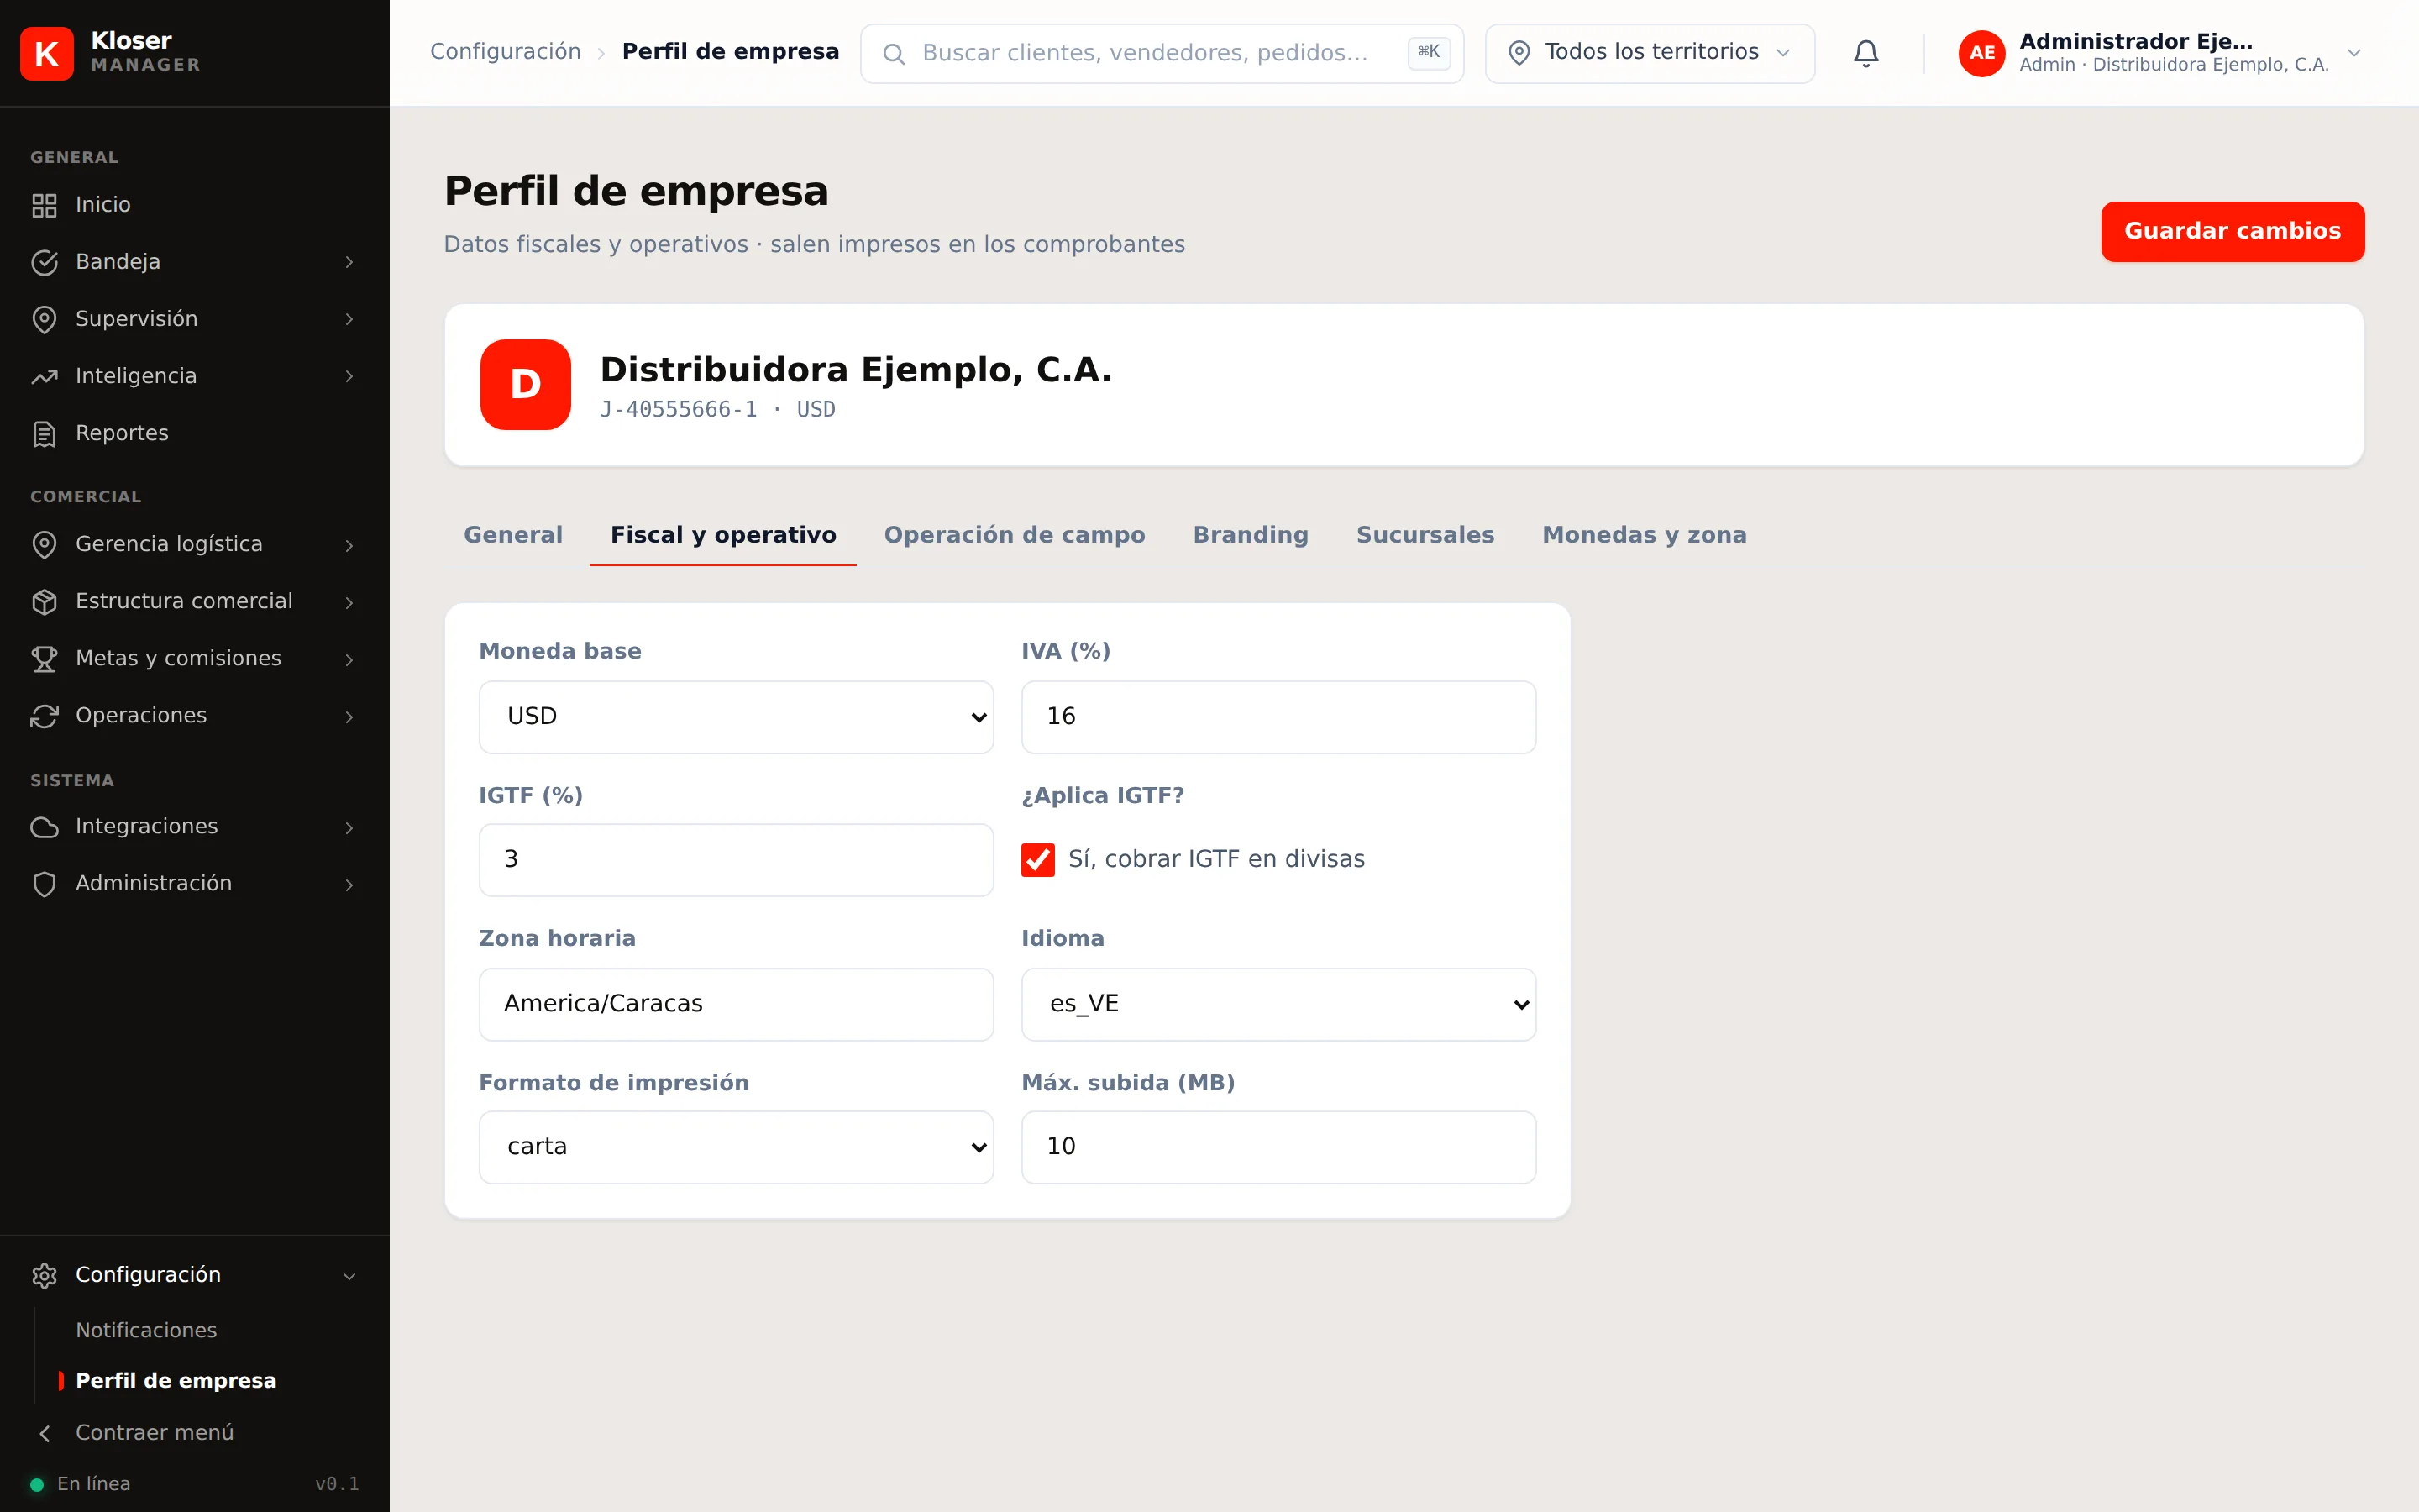Viewport: 2419px width, 1512px height.
Task: Click the Configuración gear icon
Action: [x=44, y=1275]
